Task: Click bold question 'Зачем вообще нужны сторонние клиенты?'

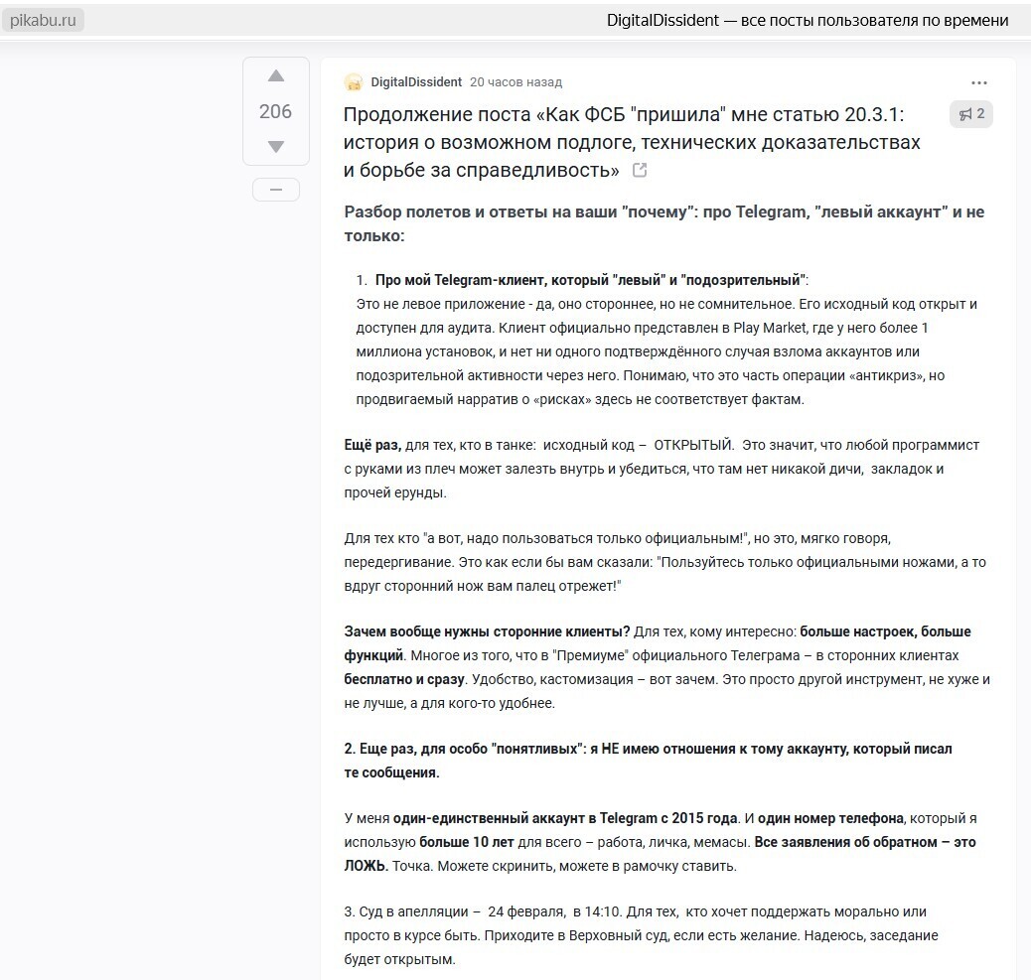Action: (487, 631)
